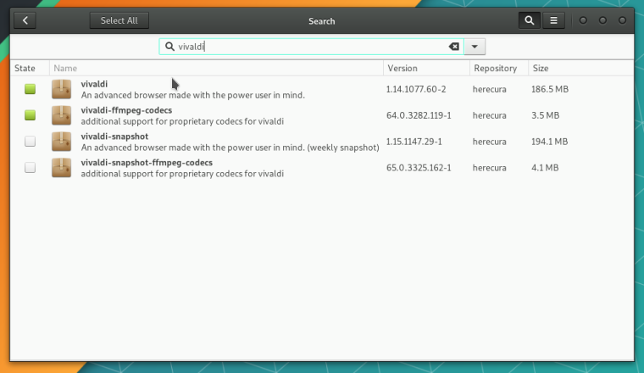Image resolution: width=644 pixels, height=373 pixels.
Task: Sort by Name column header
Action: tap(216, 68)
